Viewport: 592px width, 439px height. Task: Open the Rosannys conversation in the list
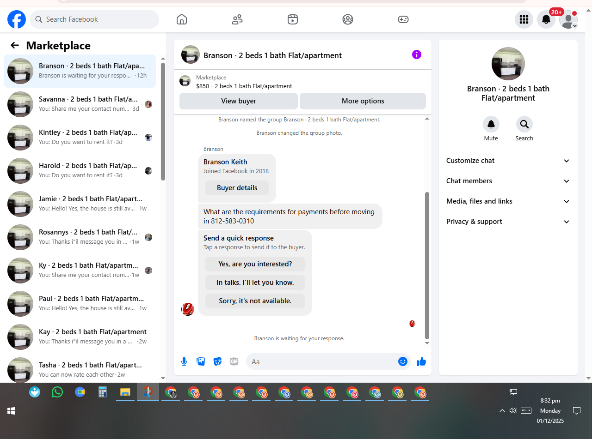[80, 237]
